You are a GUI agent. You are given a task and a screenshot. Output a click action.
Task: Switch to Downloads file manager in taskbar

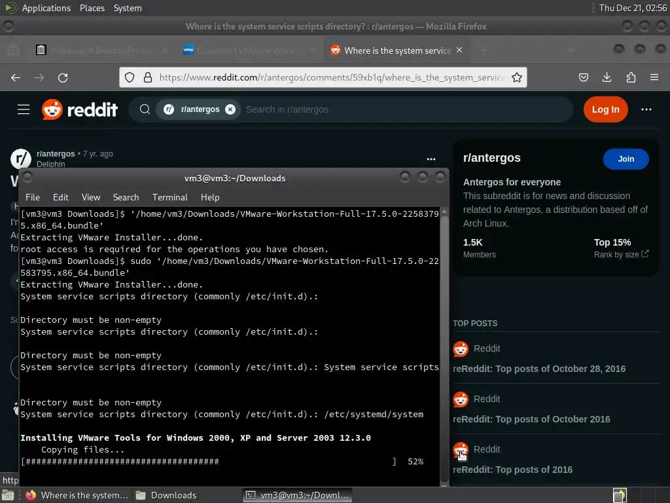click(166, 495)
